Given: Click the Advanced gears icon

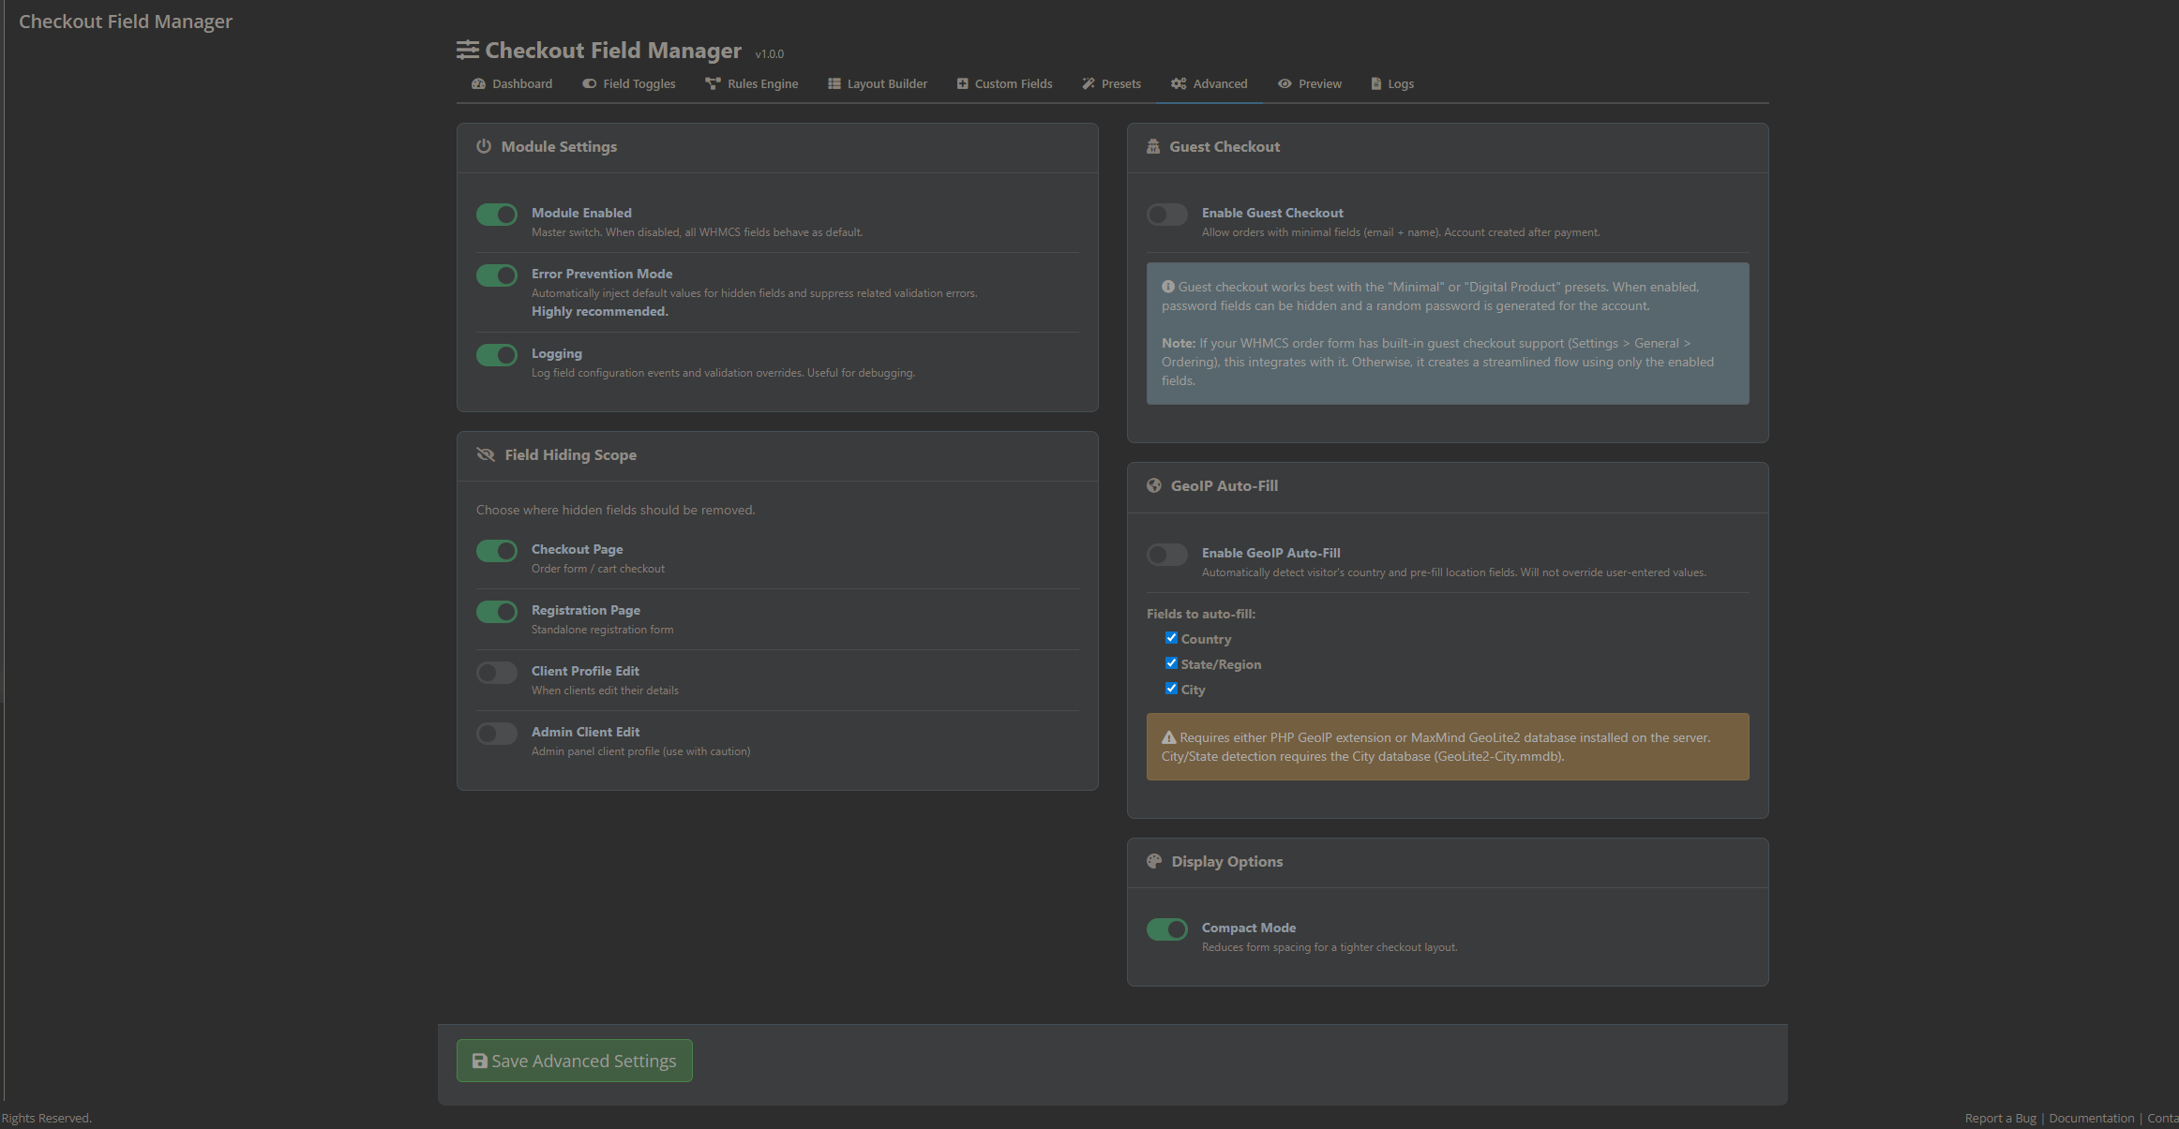Looking at the screenshot, I should tap(1179, 84).
